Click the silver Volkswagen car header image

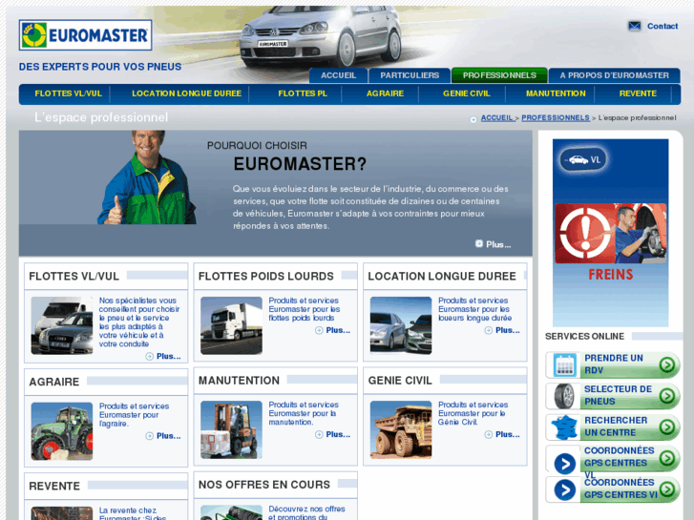(321, 36)
